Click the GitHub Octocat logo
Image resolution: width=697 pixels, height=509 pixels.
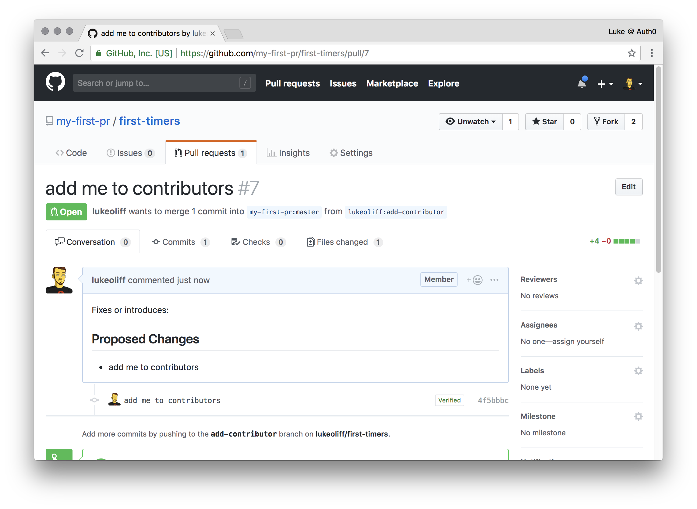pyautogui.click(x=55, y=82)
